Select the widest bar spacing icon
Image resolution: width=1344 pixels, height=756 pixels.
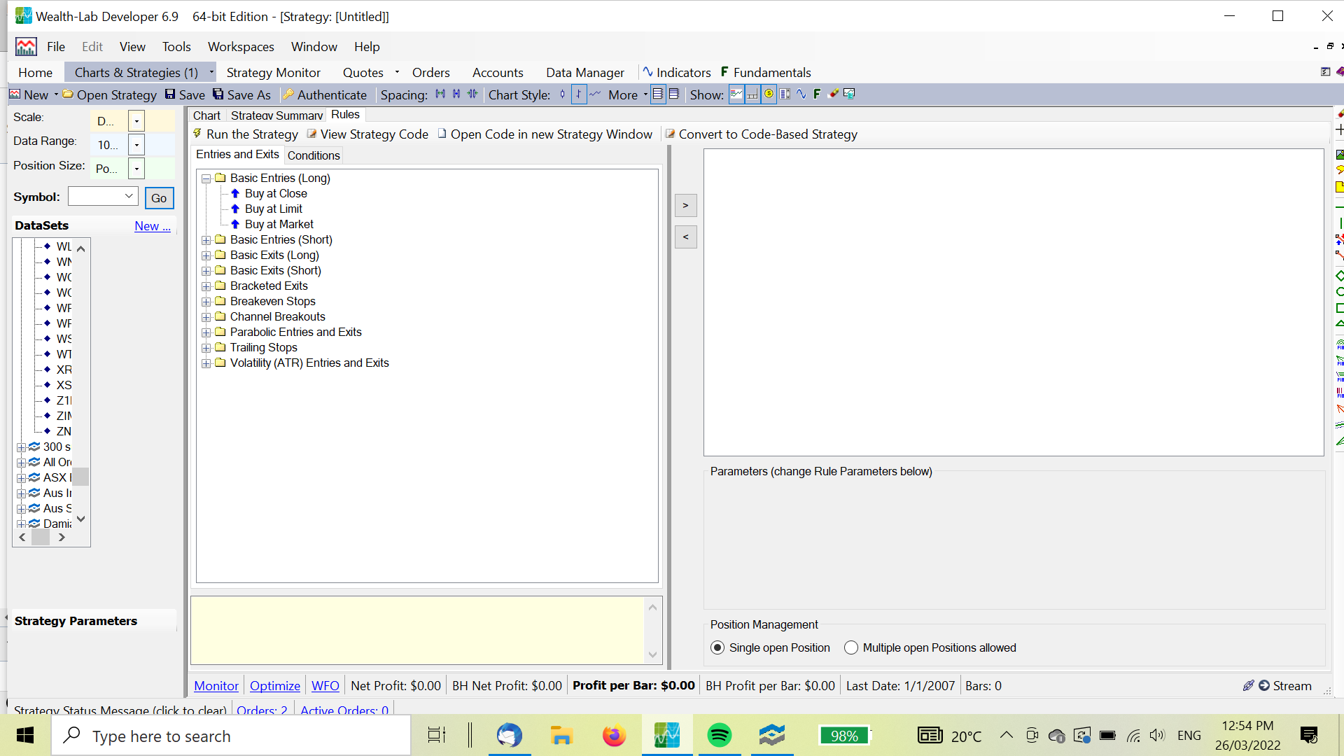pyautogui.click(x=440, y=94)
